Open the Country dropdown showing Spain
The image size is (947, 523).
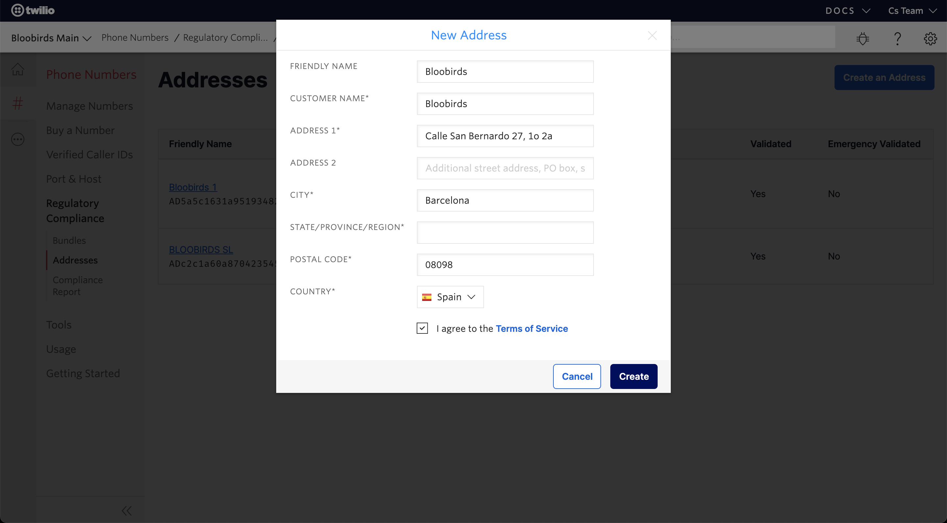450,297
